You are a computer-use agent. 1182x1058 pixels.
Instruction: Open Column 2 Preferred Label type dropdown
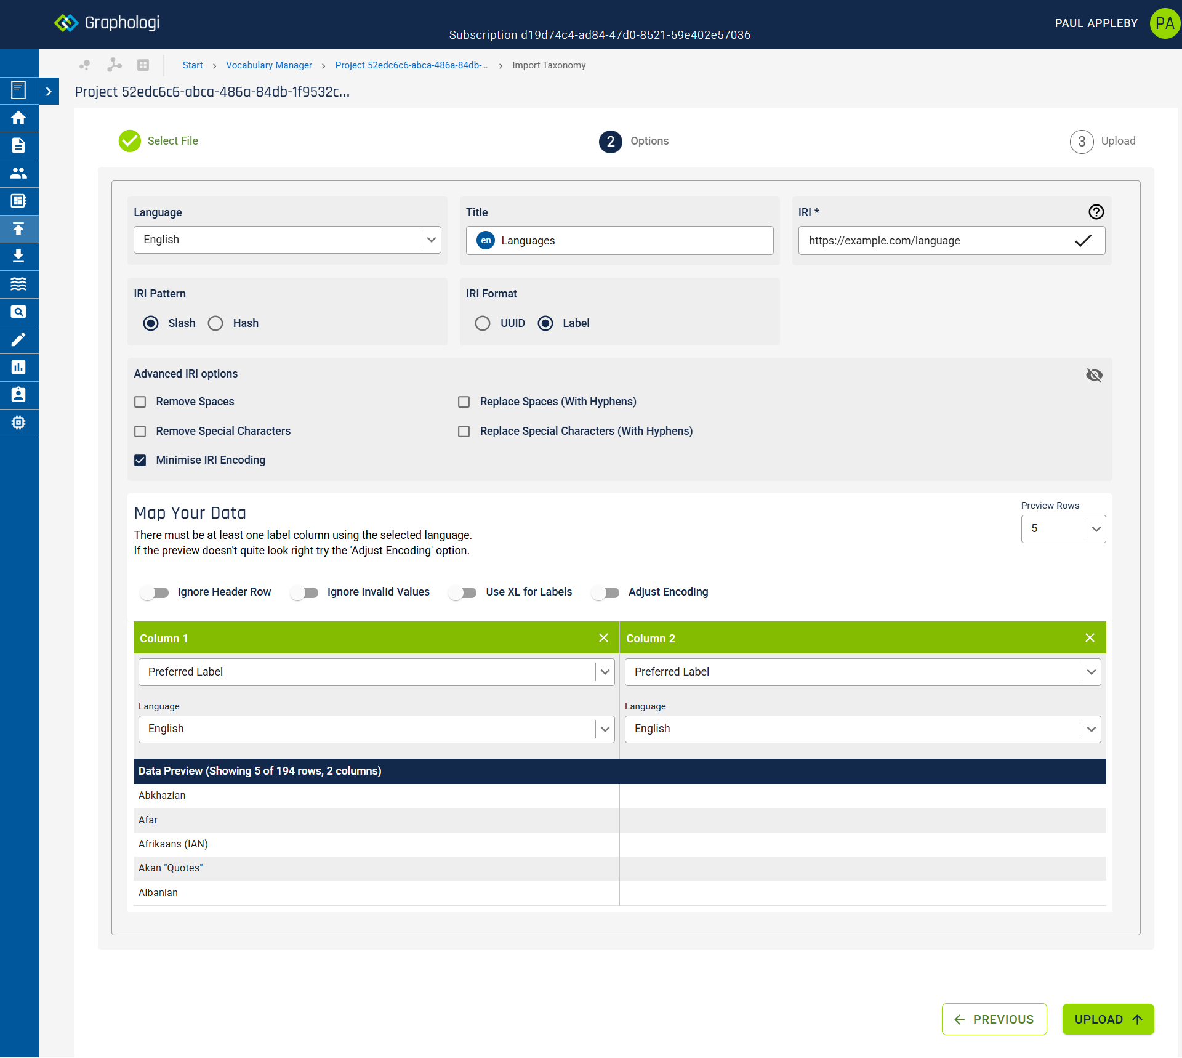[863, 672]
